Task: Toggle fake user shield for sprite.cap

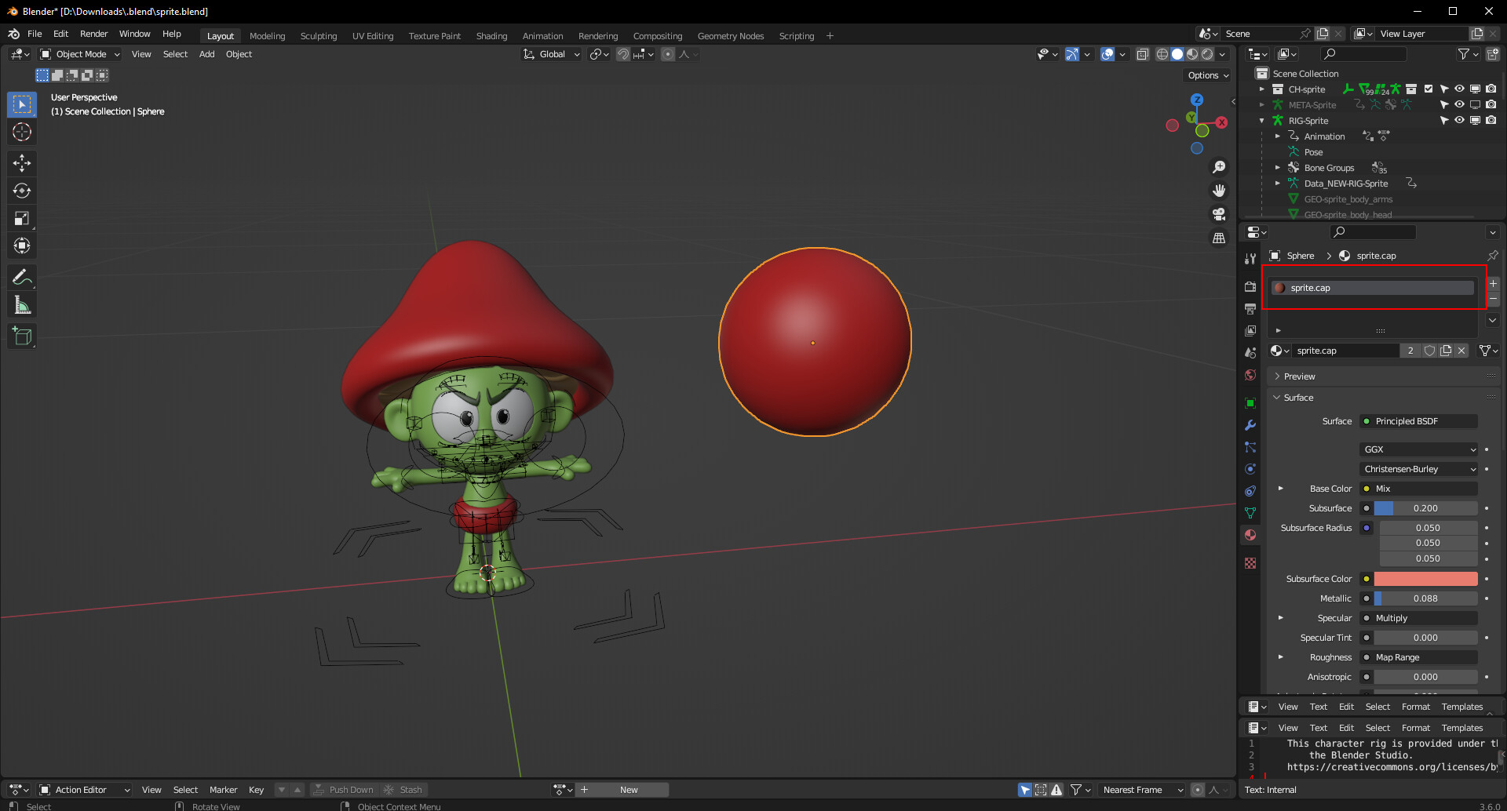Action: pos(1430,351)
